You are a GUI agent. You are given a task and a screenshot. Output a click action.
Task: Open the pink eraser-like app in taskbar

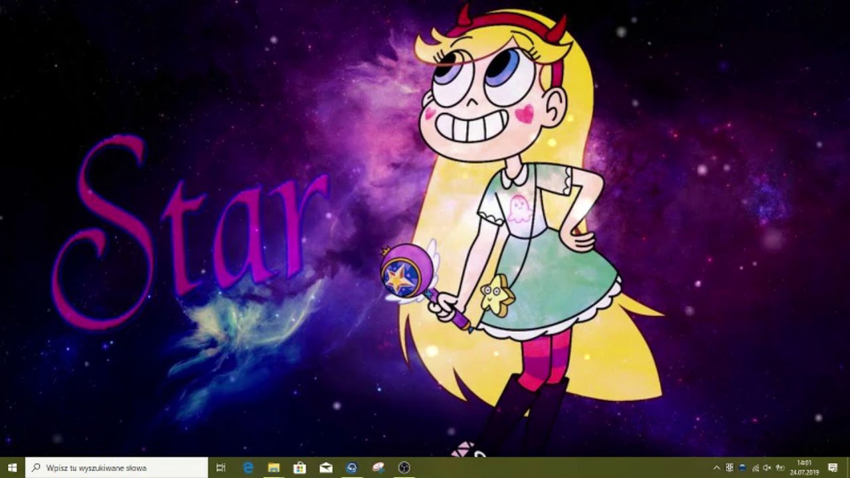(x=378, y=468)
